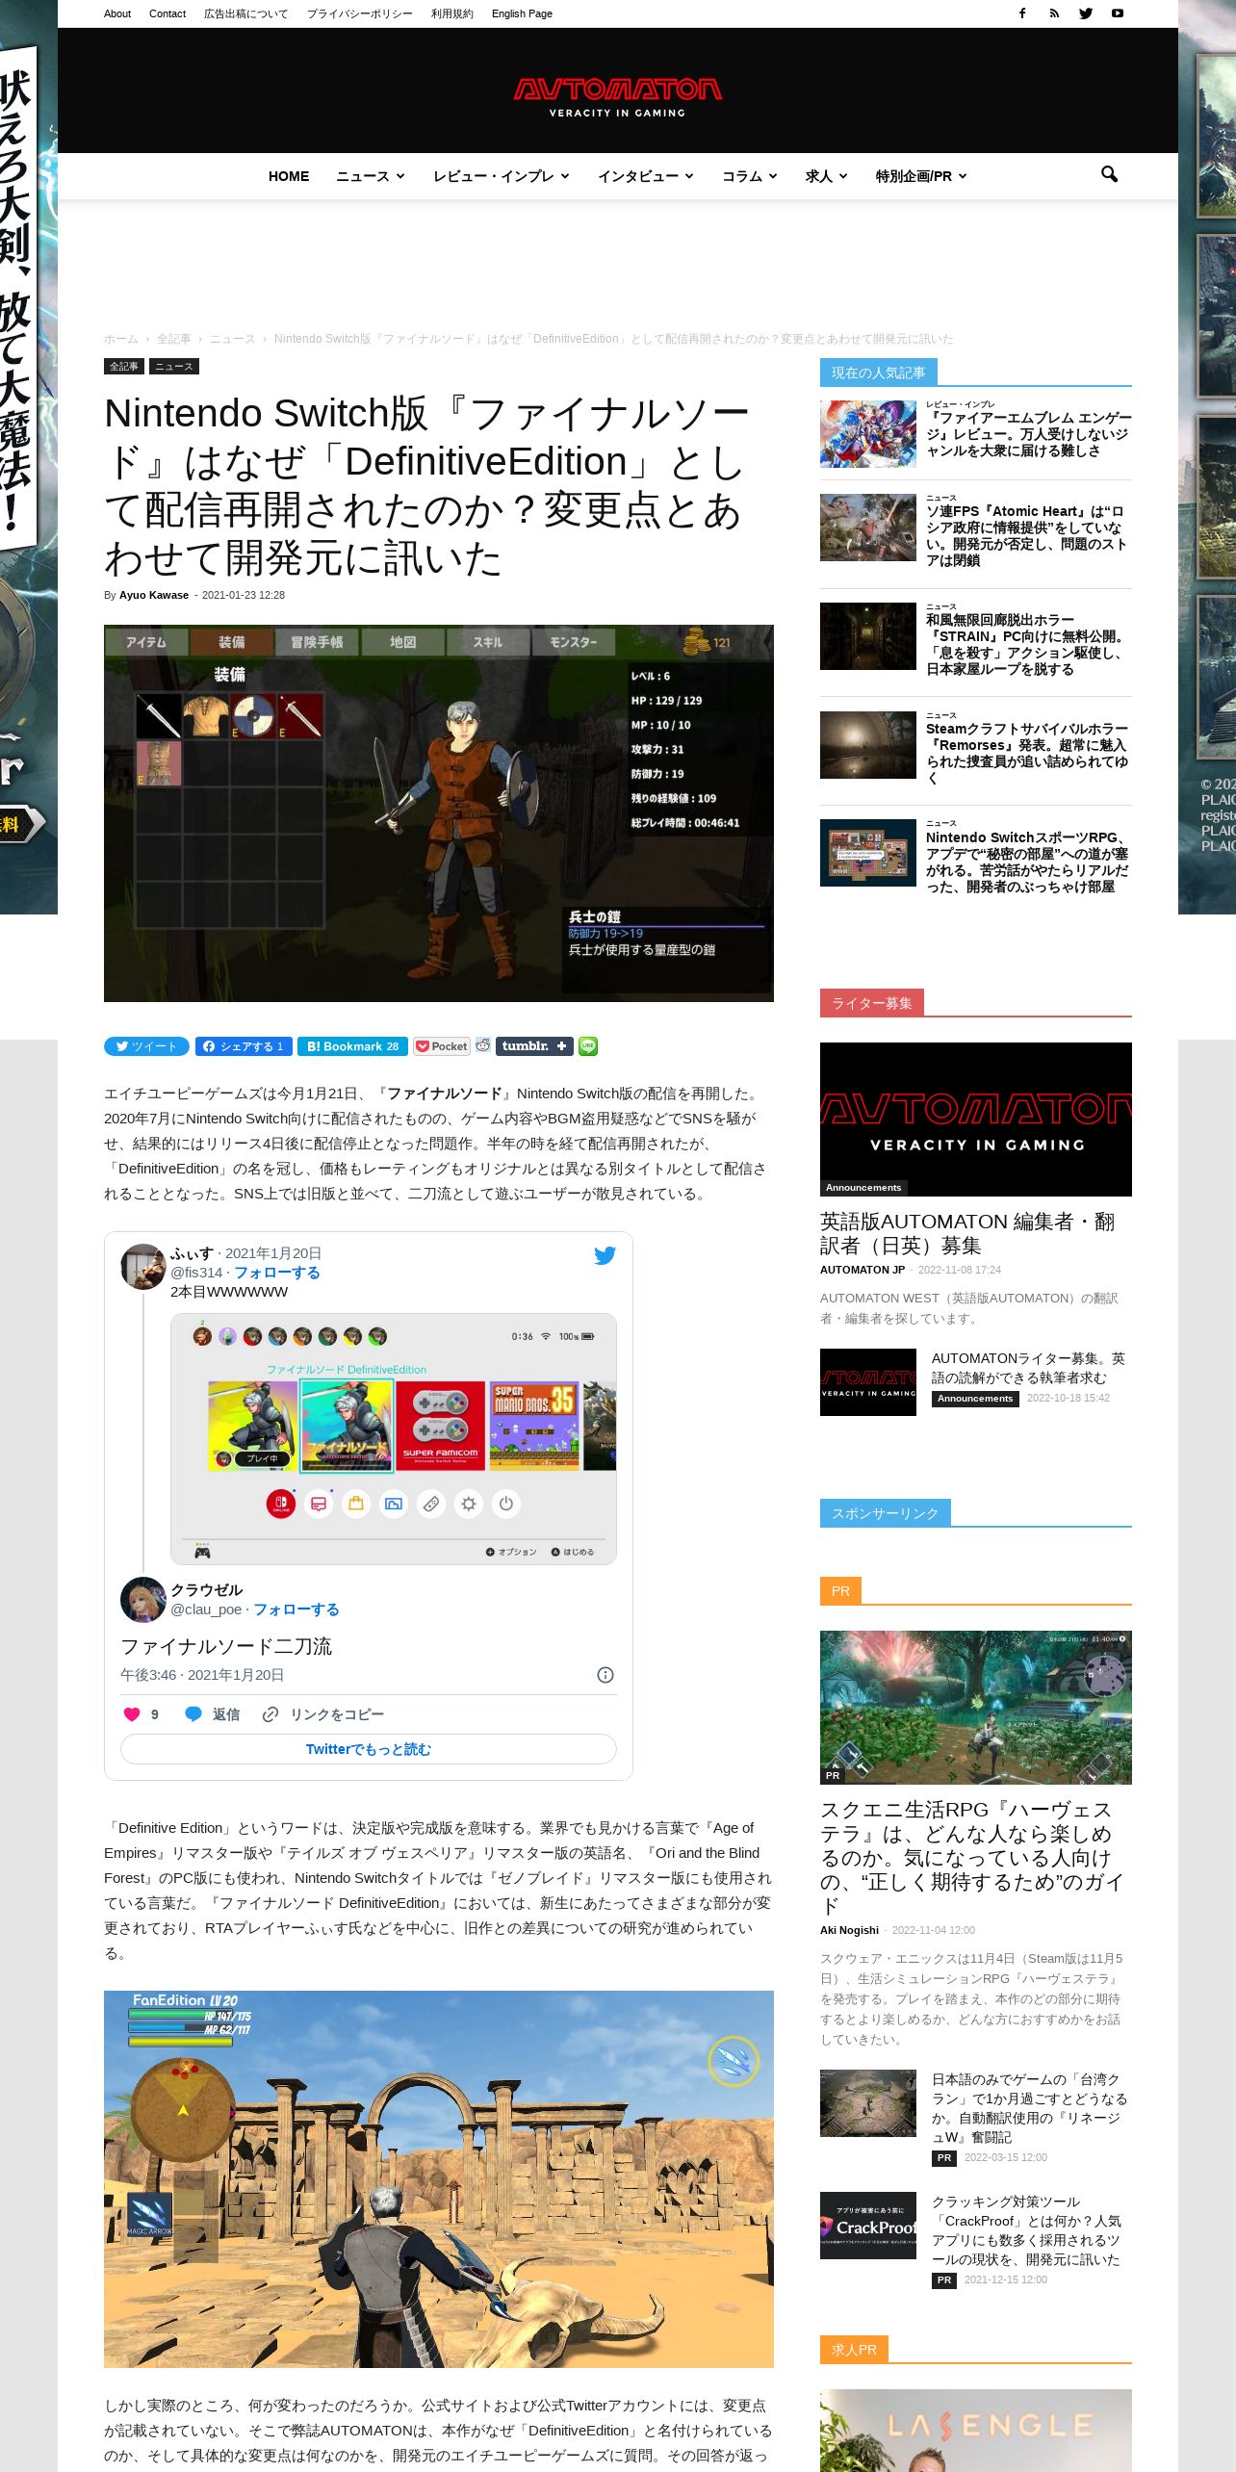Image resolution: width=1236 pixels, height=2472 pixels.
Task: Click the LASENGLE 求人PR banner image
Action: (x=976, y=2431)
